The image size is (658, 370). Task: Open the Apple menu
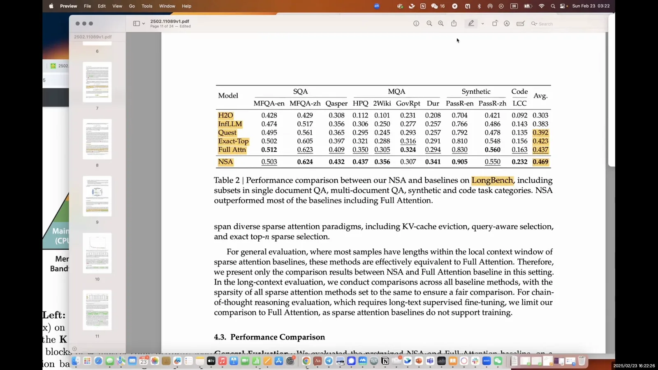tap(51, 6)
